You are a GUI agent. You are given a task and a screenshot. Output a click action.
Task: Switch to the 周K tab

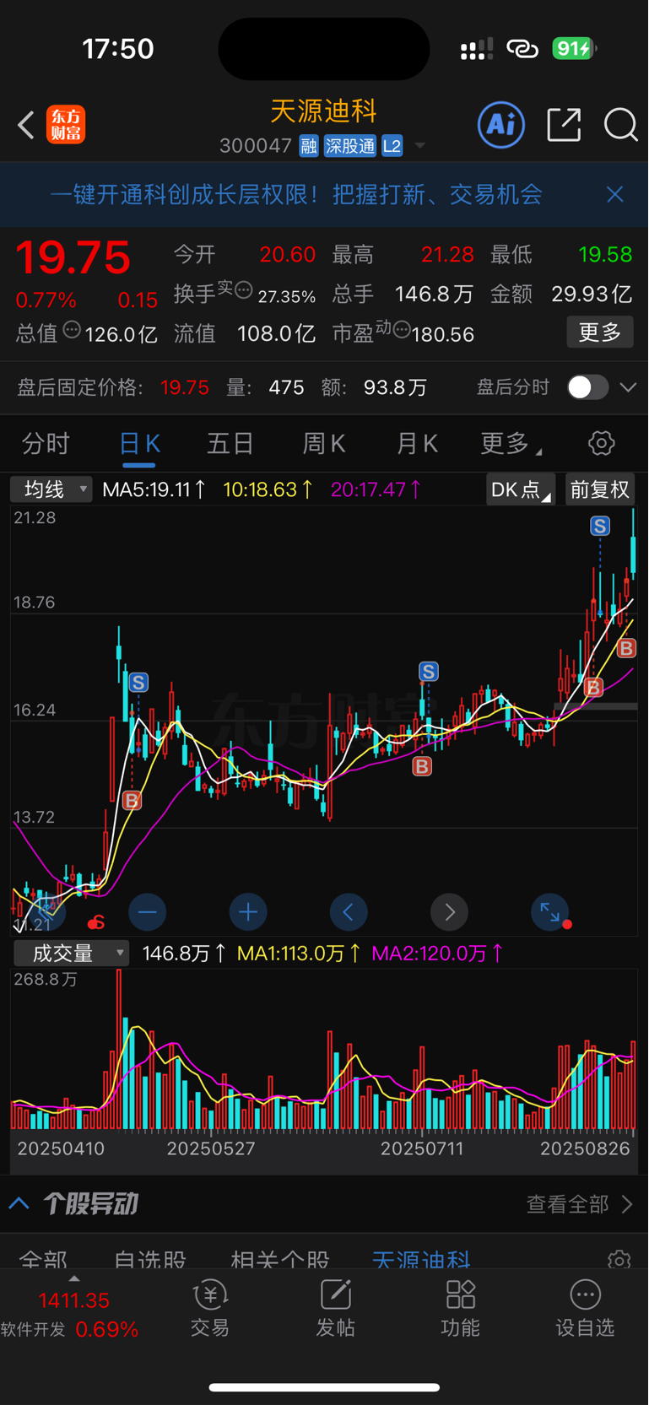[x=324, y=443]
